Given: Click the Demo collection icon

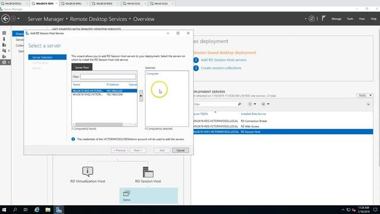Looking at the screenshot, I should coord(126,193).
